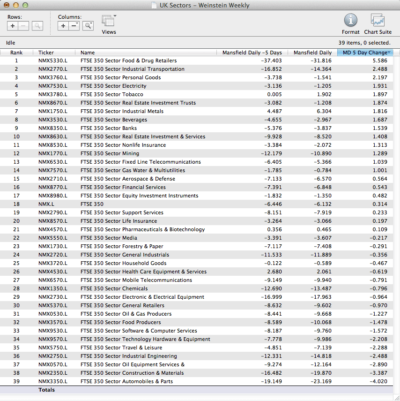Select the FTSE 350 Sector Tobacco row
The width and height of the screenshot is (400, 401).
tap(111, 94)
